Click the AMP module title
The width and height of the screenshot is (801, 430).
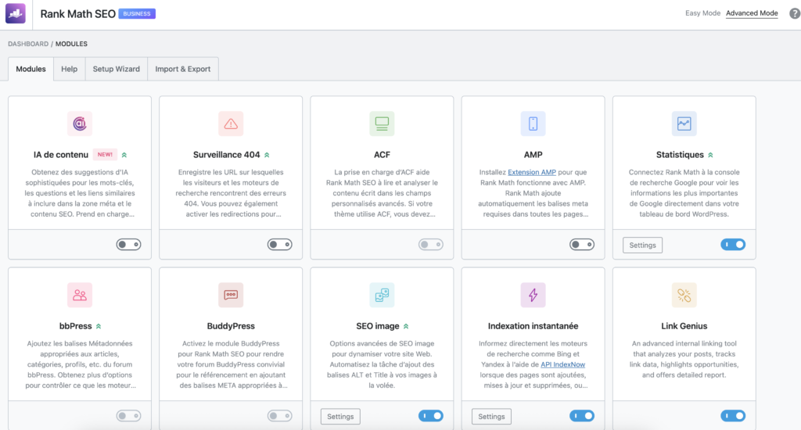pos(533,155)
